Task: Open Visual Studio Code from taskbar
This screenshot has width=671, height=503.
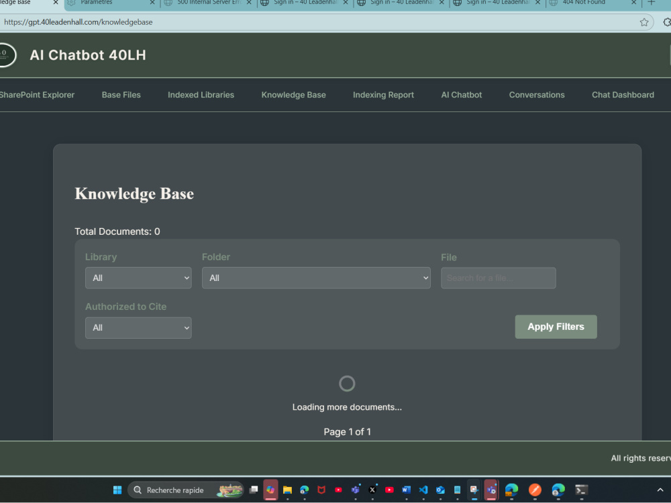Action: (x=423, y=490)
